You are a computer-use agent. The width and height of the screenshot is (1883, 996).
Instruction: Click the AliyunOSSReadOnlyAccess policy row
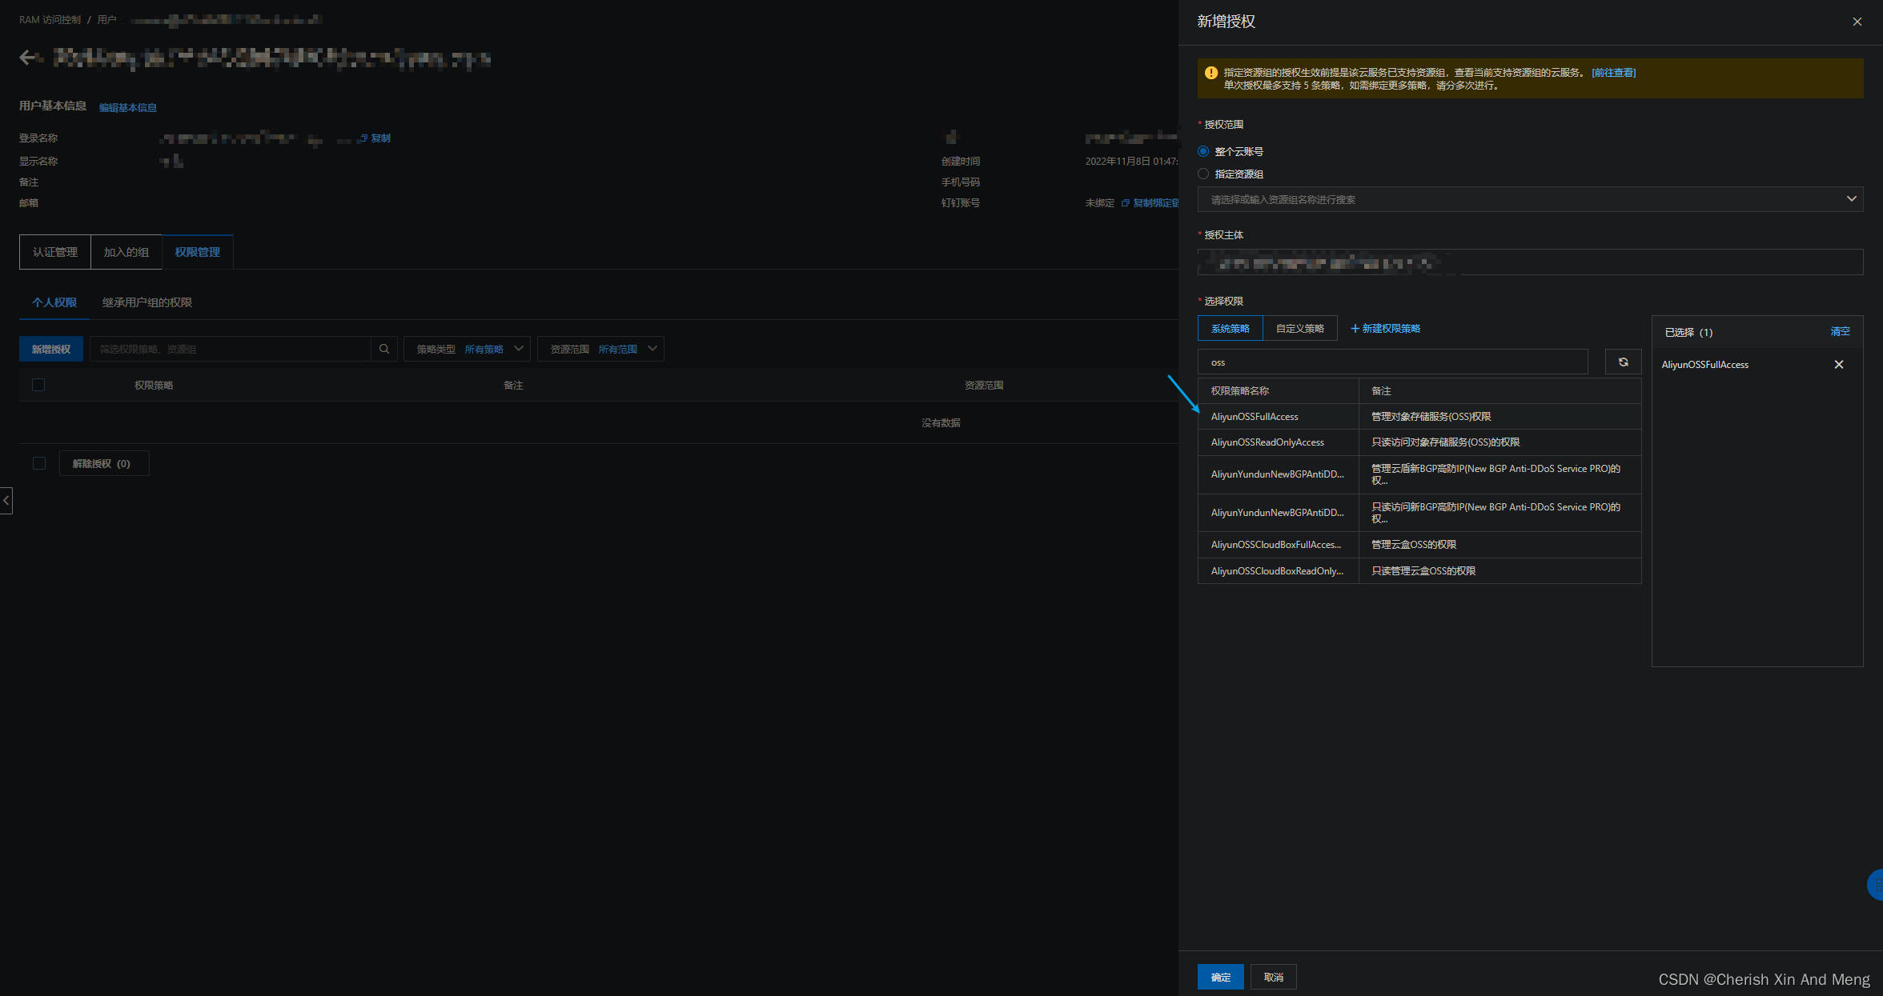click(1267, 442)
